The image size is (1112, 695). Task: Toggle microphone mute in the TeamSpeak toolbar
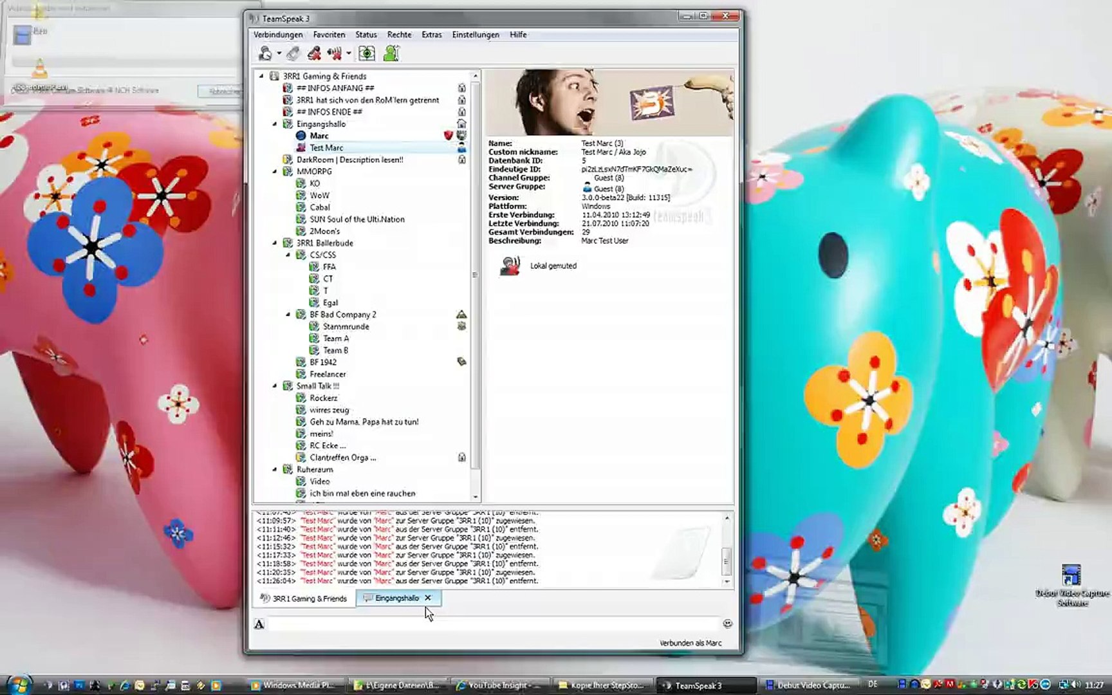[x=314, y=53]
